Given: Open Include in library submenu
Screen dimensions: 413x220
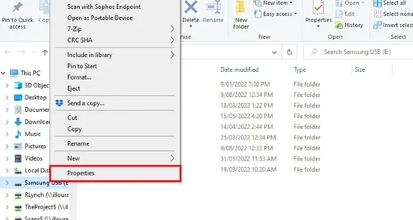Looking at the screenshot, I should click(x=115, y=55).
